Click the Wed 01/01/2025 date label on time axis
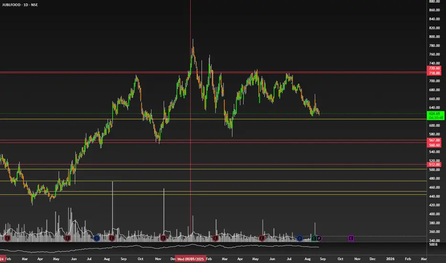This screenshot has height=263, width=446. coord(190,259)
